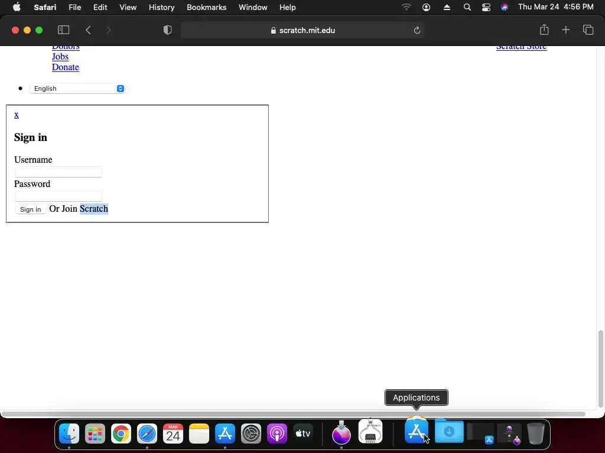The image size is (605, 453).
Task: Open the user account menu bar icon
Action: tap(427, 7)
